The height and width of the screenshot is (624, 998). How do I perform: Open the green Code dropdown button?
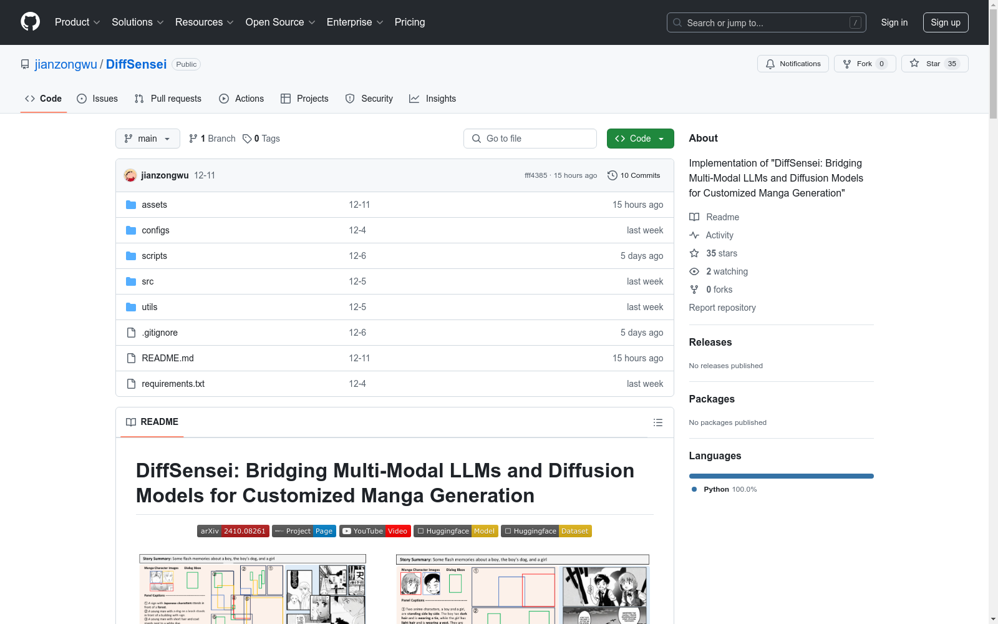[640, 139]
